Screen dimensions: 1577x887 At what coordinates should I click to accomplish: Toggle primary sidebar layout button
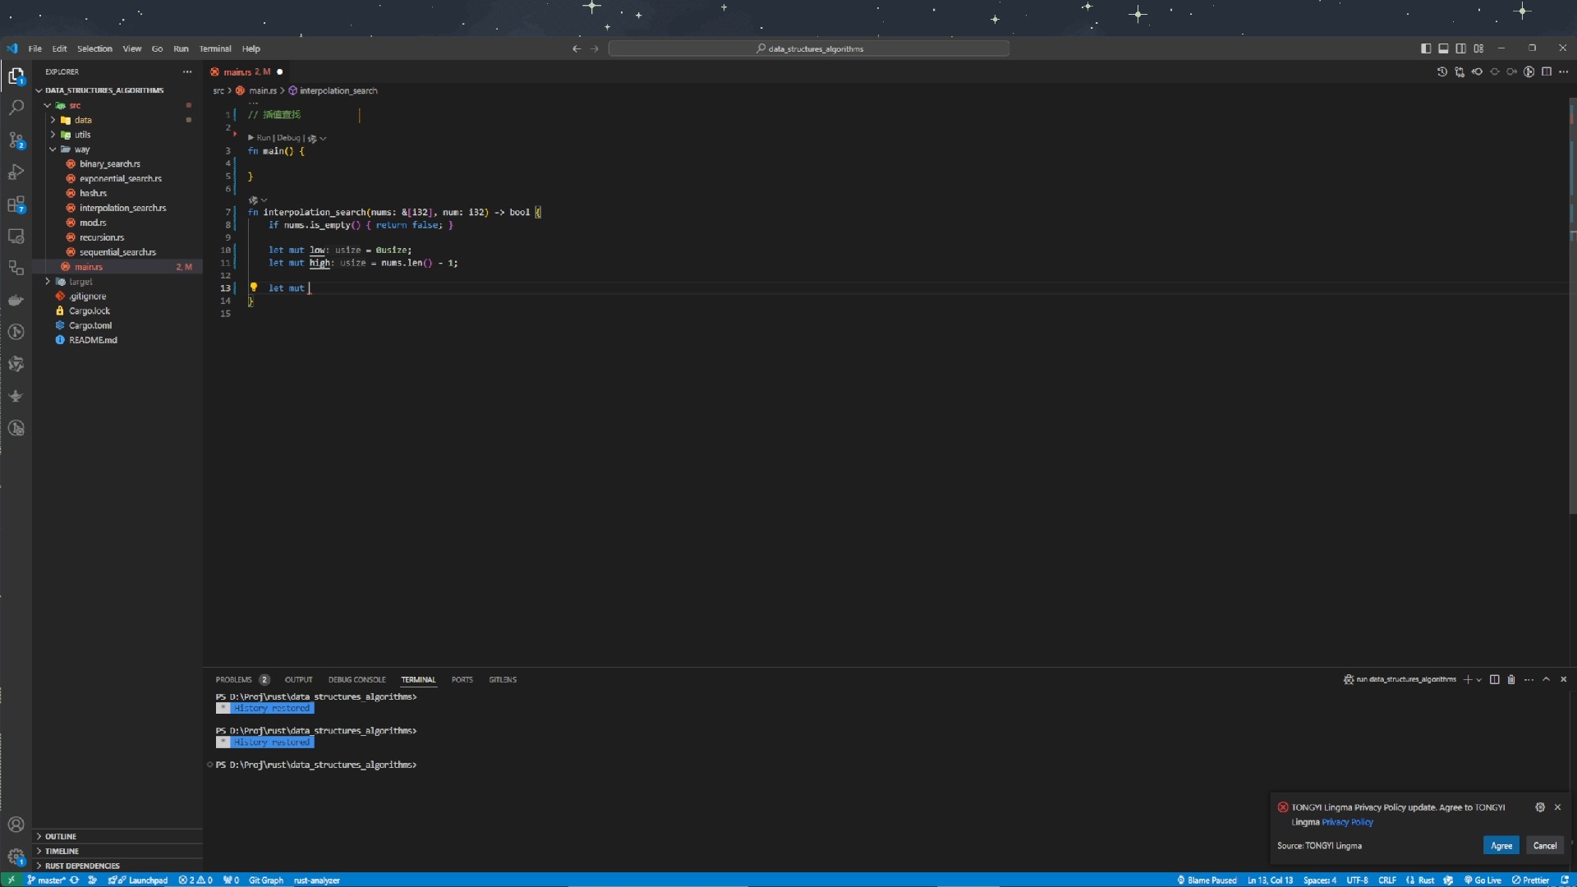pos(1426,48)
